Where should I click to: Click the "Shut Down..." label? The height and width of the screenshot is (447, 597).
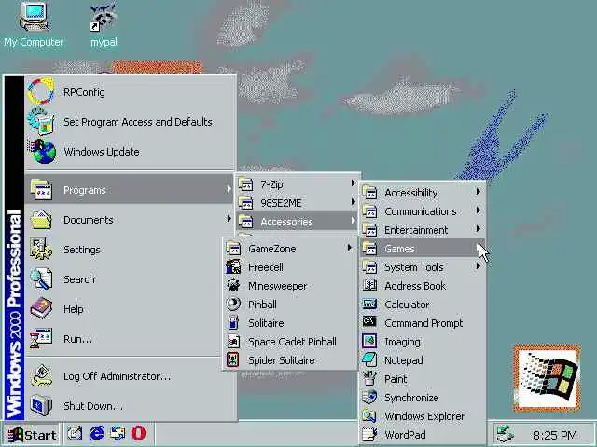(x=93, y=406)
